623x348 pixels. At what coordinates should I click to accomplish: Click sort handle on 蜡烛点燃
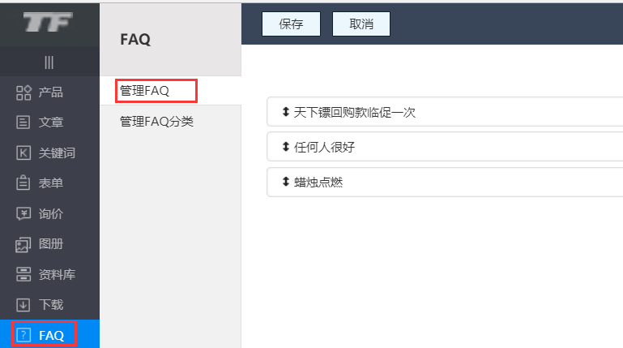tap(285, 182)
